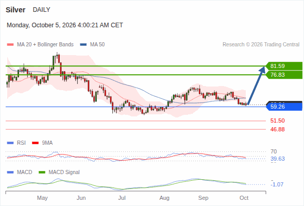
Task: Click the Jul axis label
Action: coord(122,198)
